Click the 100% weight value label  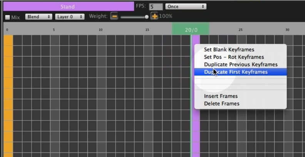tap(166, 16)
